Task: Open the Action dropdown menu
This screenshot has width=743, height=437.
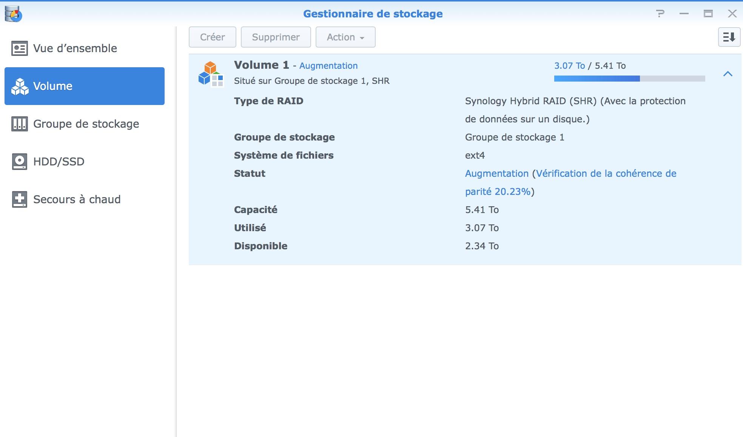Action: point(345,37)
